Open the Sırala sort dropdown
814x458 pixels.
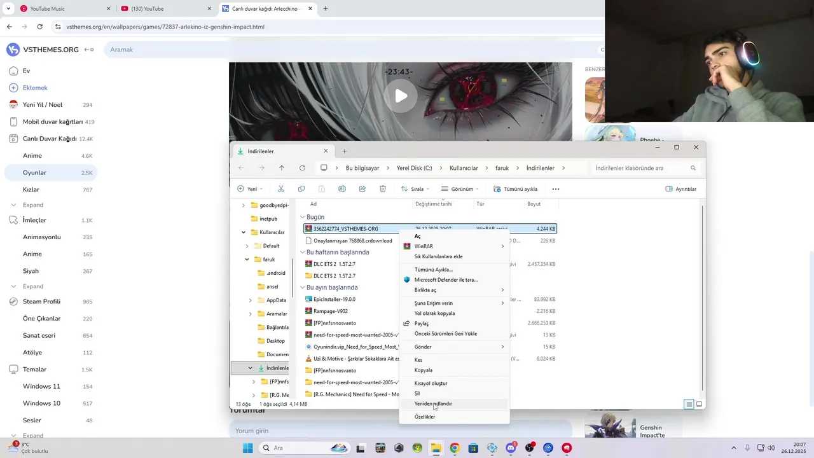tap(415, 189)
